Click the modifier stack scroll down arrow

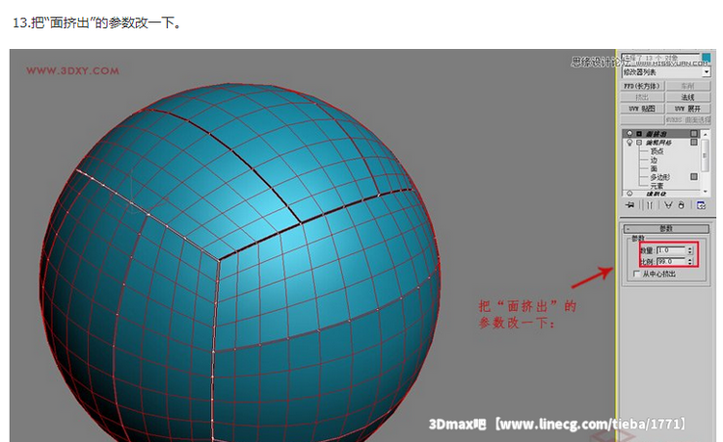(x=705, y=191)
